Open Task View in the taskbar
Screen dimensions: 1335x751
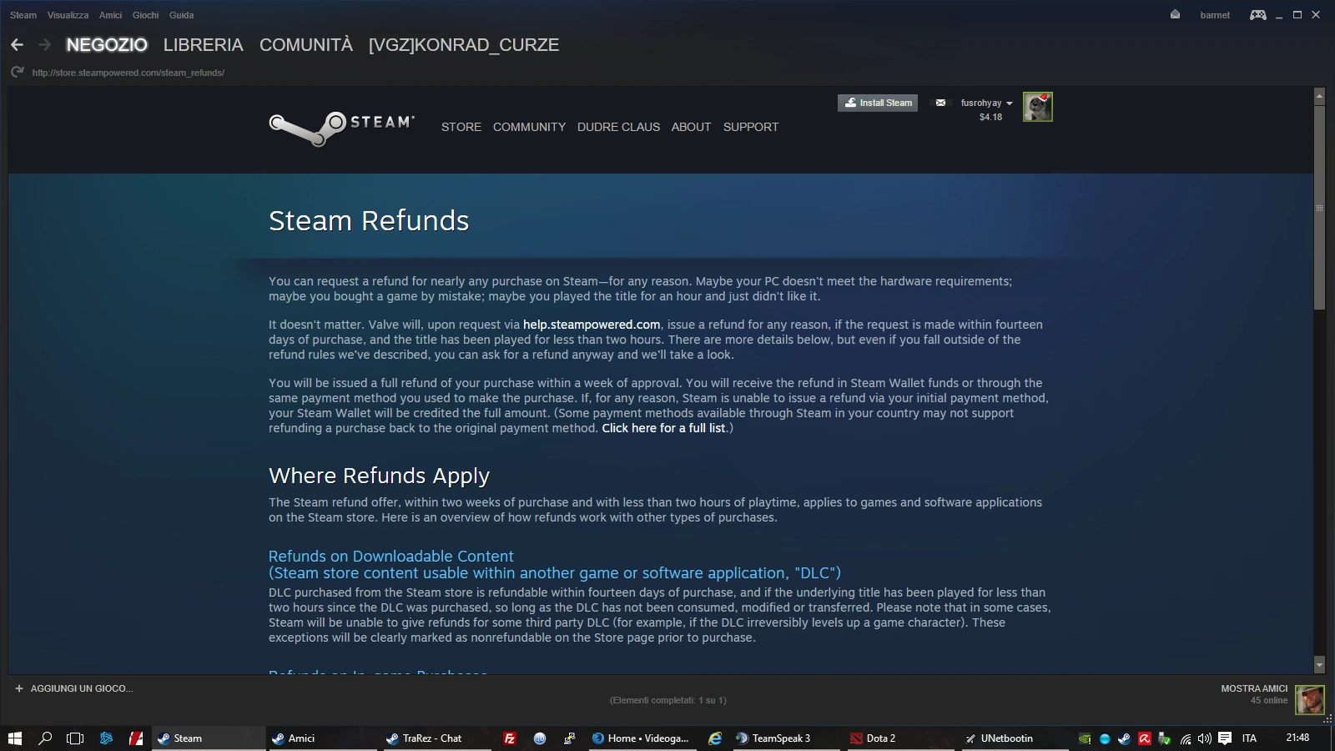(x=75, y=738)
